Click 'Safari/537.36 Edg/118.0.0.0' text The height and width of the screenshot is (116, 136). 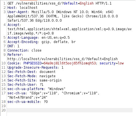coord(35,21)
